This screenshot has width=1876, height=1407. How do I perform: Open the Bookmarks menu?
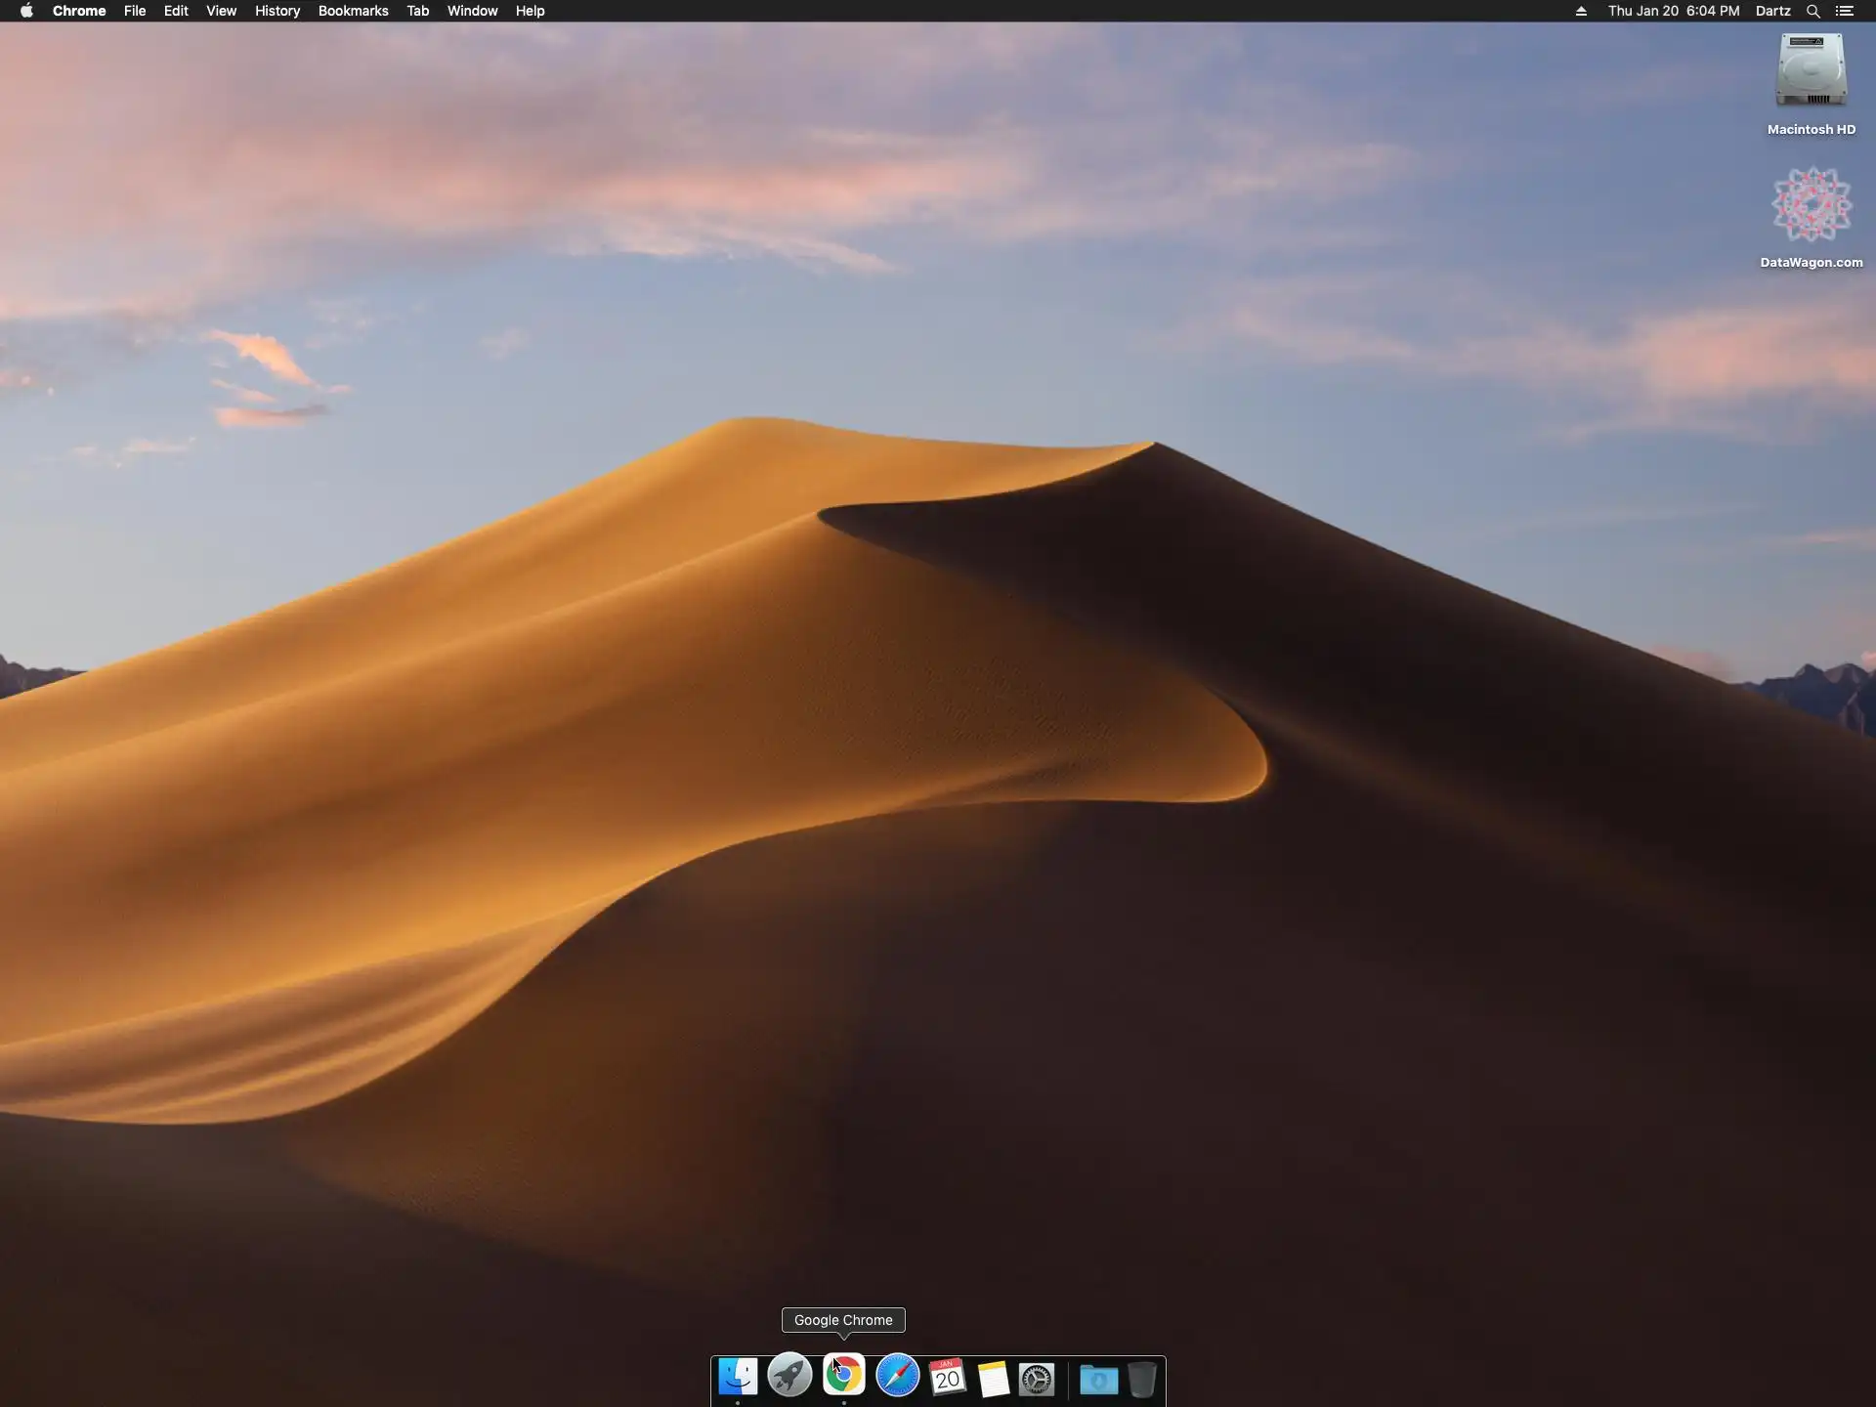pos(353,11)
